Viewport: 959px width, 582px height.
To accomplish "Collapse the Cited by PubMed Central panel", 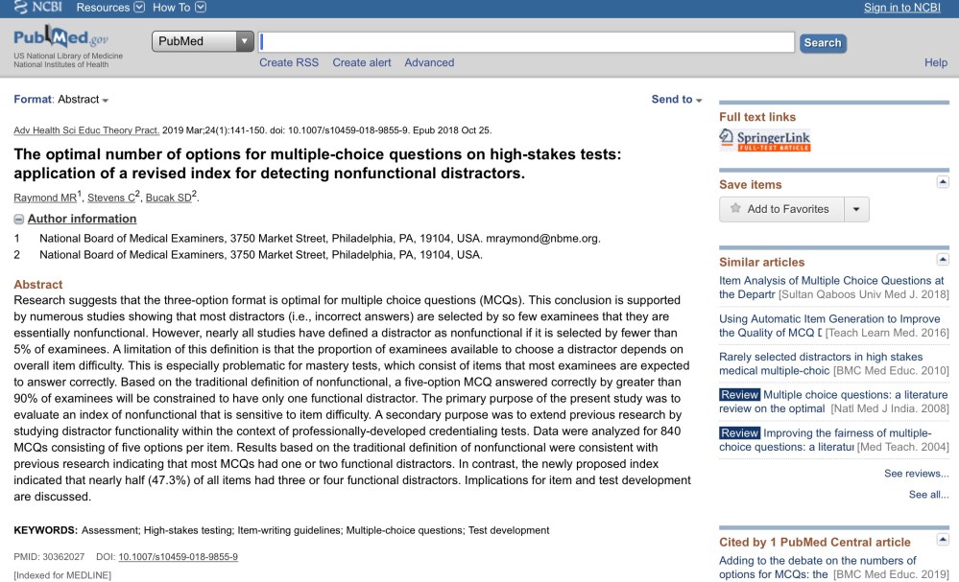I will [943, 542].
